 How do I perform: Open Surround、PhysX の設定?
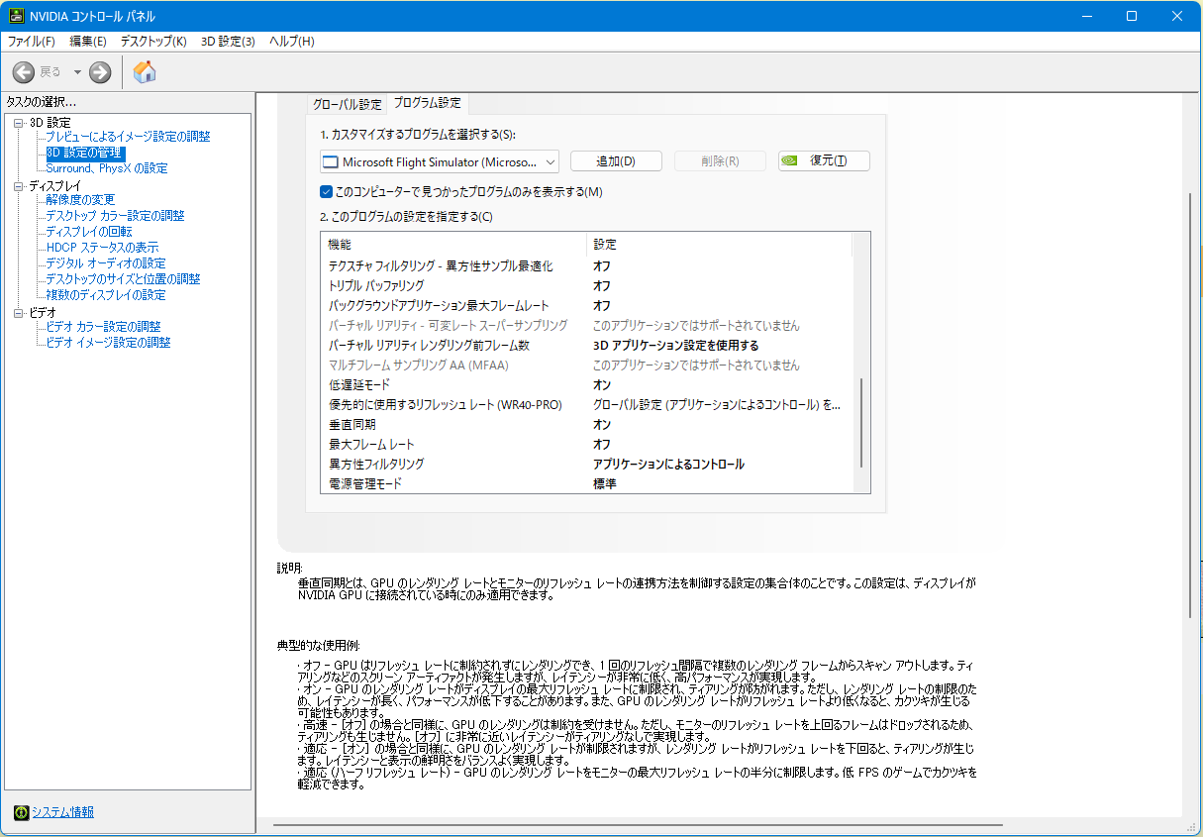tap(107, 168)
